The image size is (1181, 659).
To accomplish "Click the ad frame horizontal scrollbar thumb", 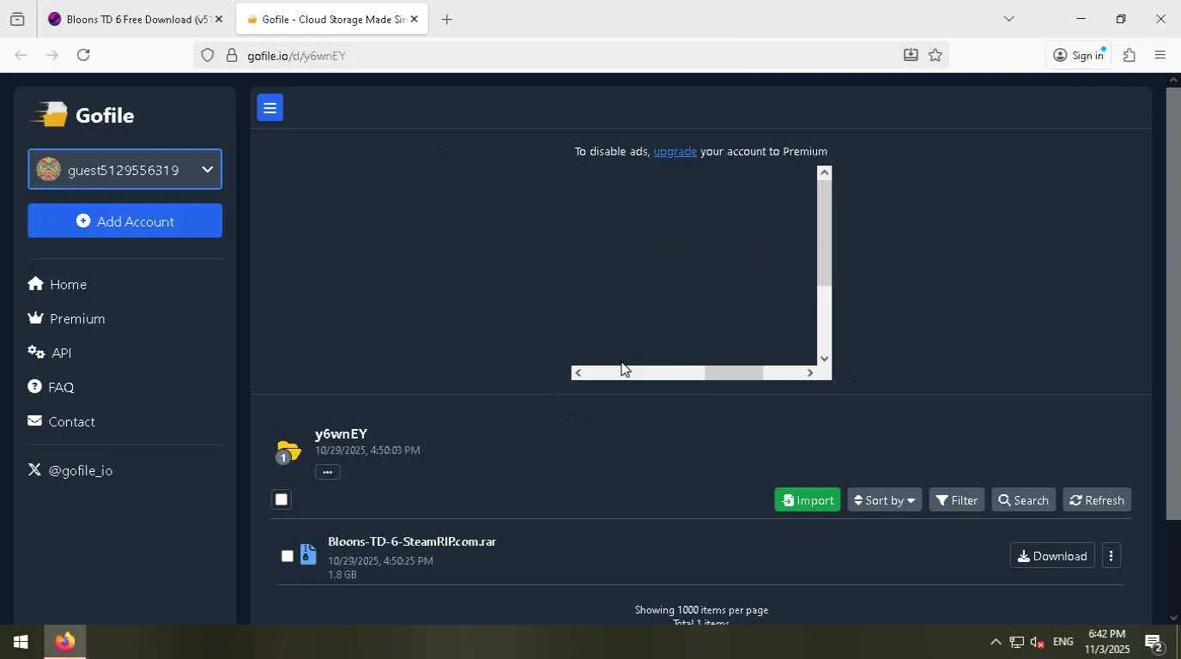I will pyautogui.click(x=734, y=372).
